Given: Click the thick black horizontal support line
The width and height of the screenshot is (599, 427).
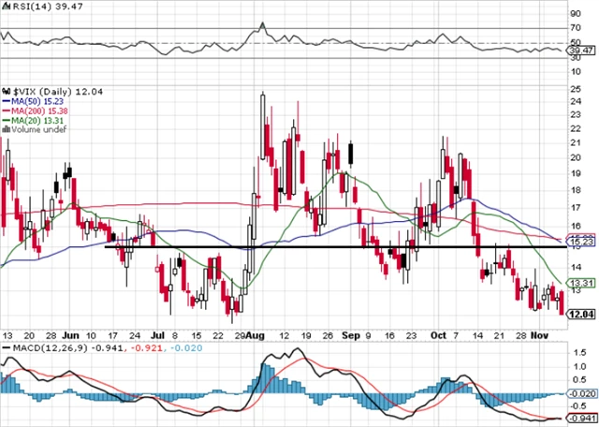Looking at the screenshot, I should pos(328,247).
